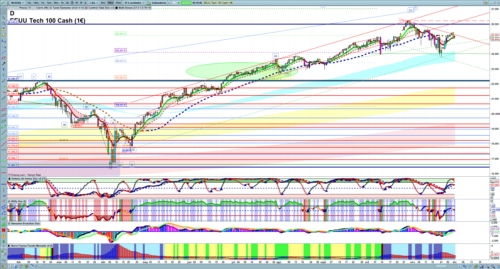Pick the blue text label tool
Image resolution: width=500 pixels, height=269 pixels.
pos(4,69)
